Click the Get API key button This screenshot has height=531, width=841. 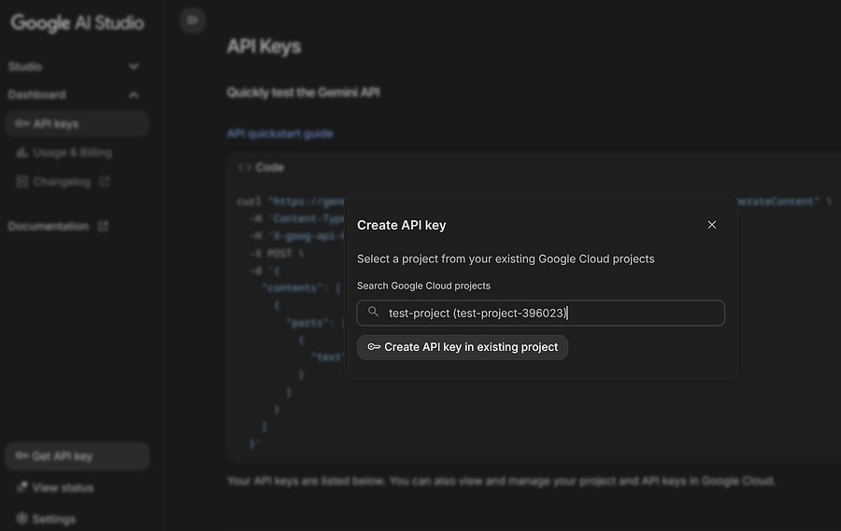78,456
